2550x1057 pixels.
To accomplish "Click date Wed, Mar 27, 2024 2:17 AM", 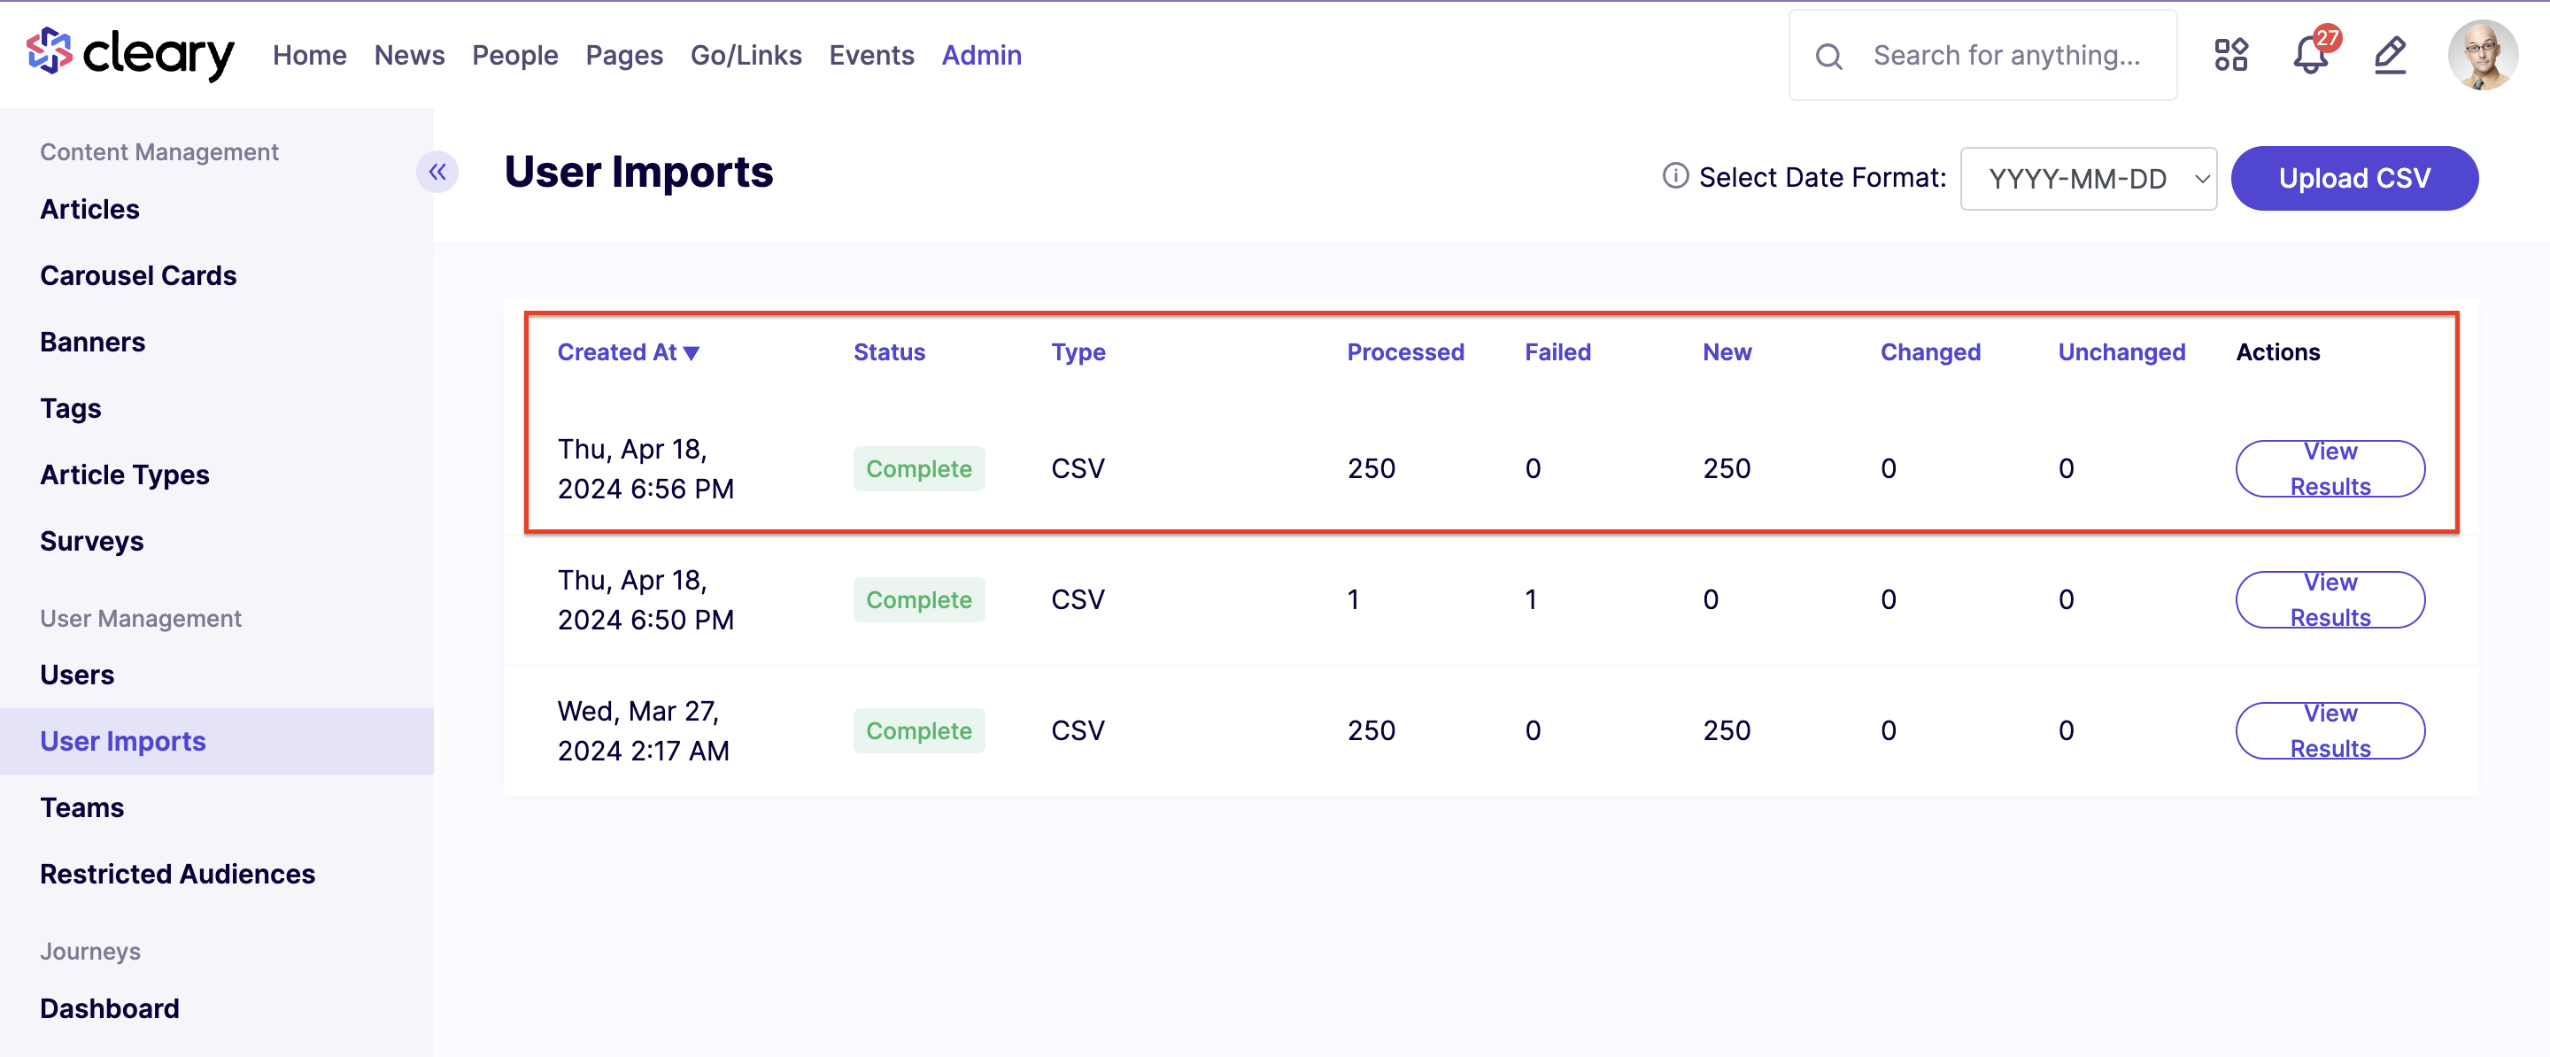I will click(644, 731).
